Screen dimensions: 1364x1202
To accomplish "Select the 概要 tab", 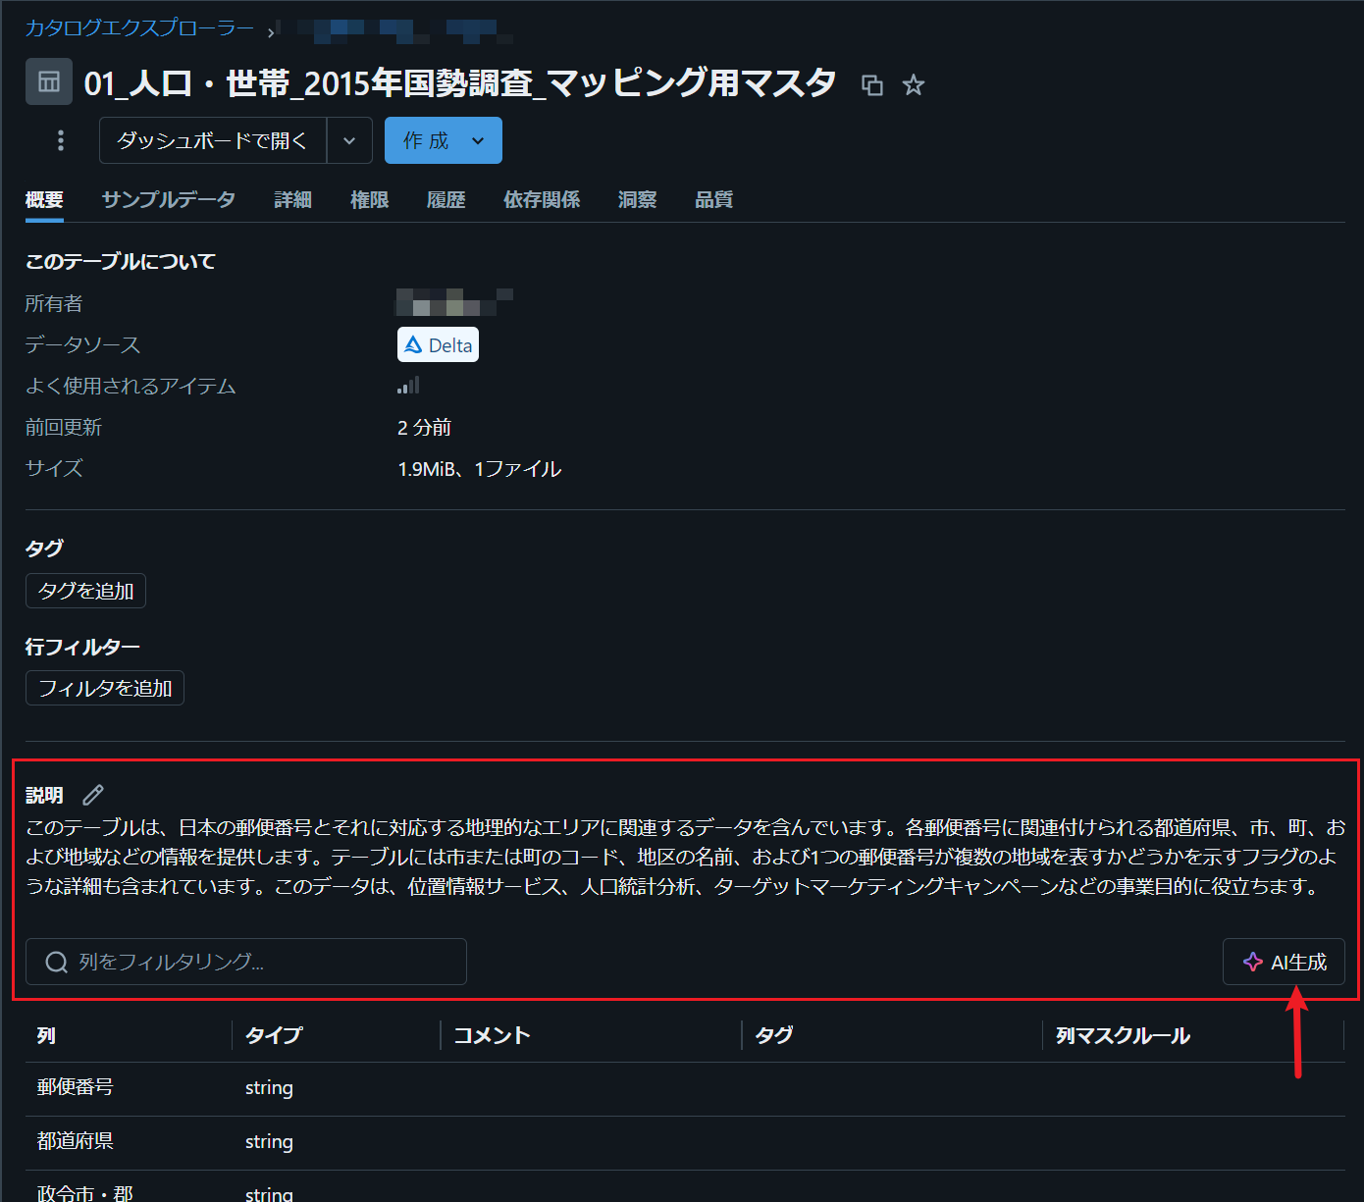I will (44, 199).
